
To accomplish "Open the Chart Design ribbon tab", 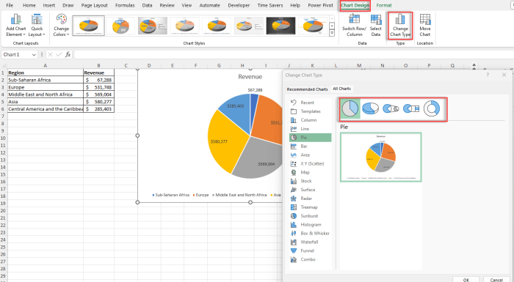I will pyautogui.click(x=355, y=5).
